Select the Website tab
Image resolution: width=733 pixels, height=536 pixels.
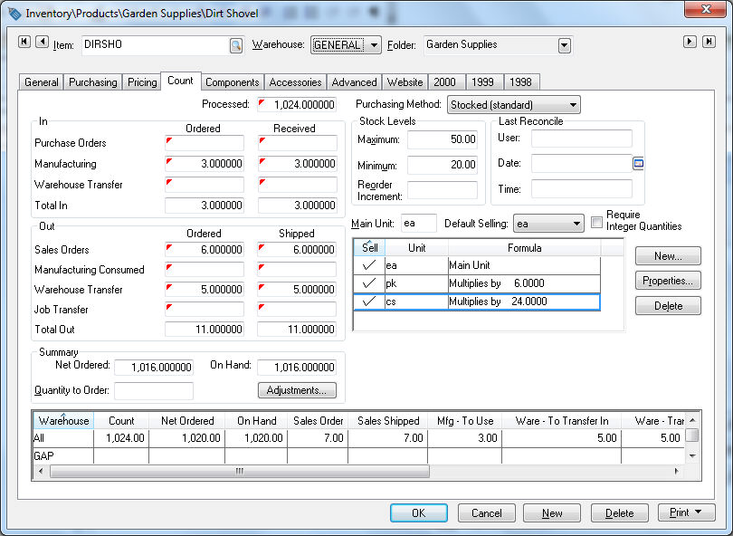405,81
